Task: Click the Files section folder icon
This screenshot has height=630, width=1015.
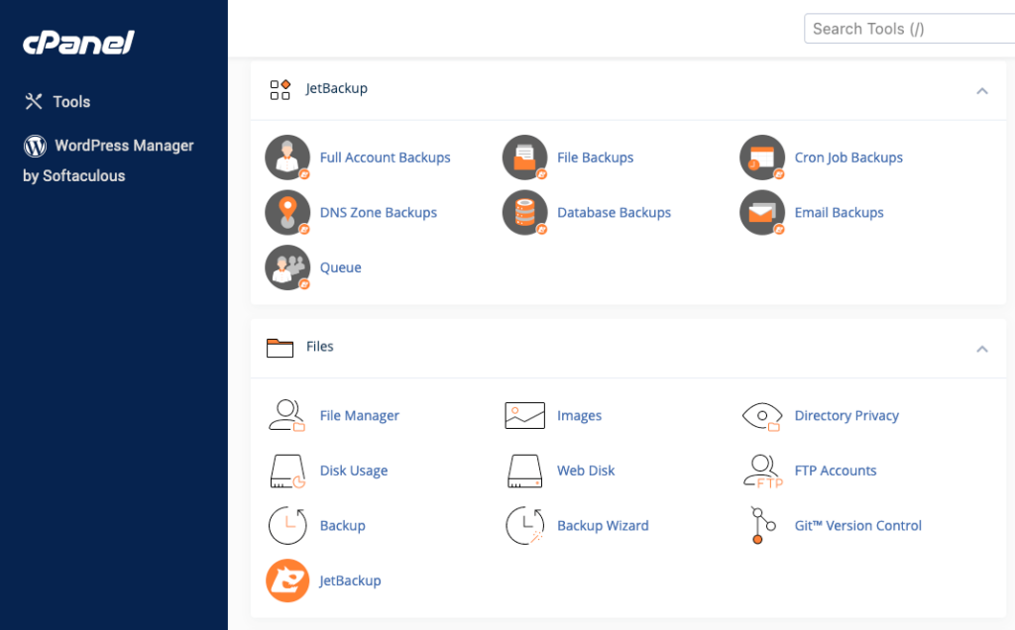Action: [280, 348]
